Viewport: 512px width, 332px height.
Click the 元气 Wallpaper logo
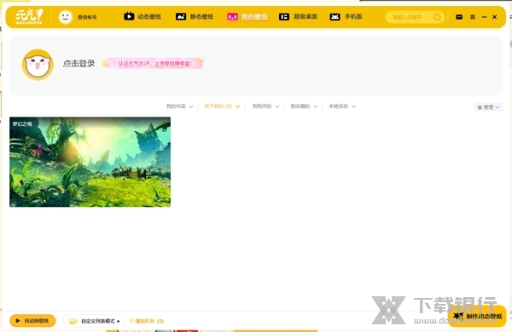pos(29,17)
